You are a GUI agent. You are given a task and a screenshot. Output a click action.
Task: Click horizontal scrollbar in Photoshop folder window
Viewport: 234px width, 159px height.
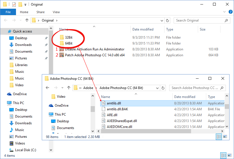[x=146, y=131]
